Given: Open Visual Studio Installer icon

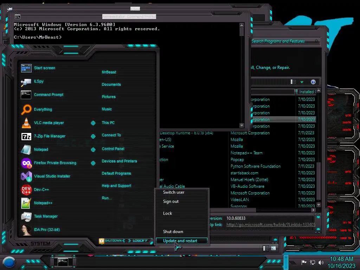Looking at the screenshot, I should pyautogui.click(x=26, y=176).
